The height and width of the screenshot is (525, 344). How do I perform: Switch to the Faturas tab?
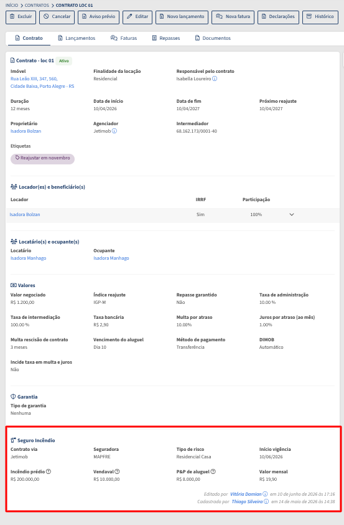tap(124, 39)
